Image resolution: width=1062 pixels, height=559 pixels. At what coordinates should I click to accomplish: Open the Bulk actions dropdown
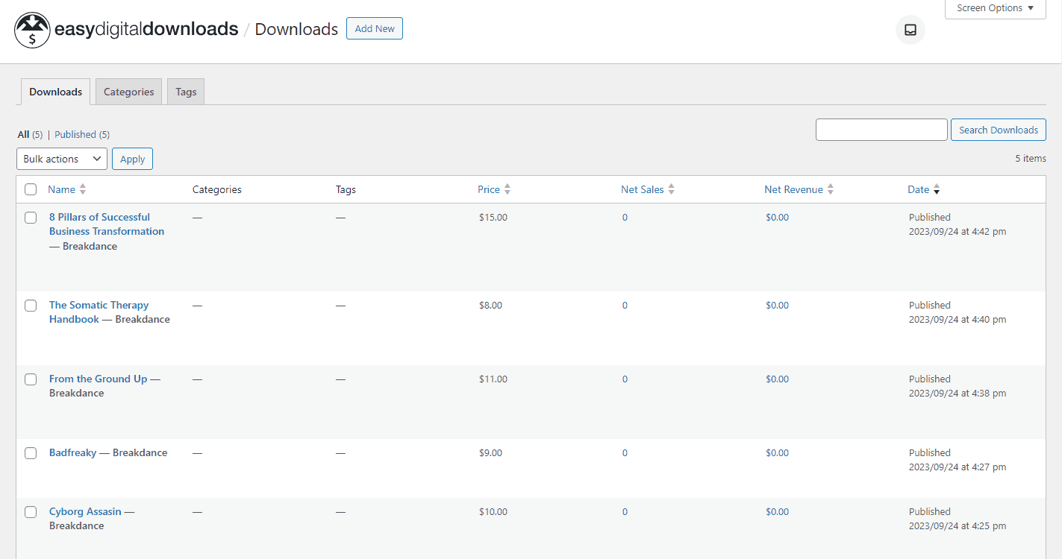point(62,159)
